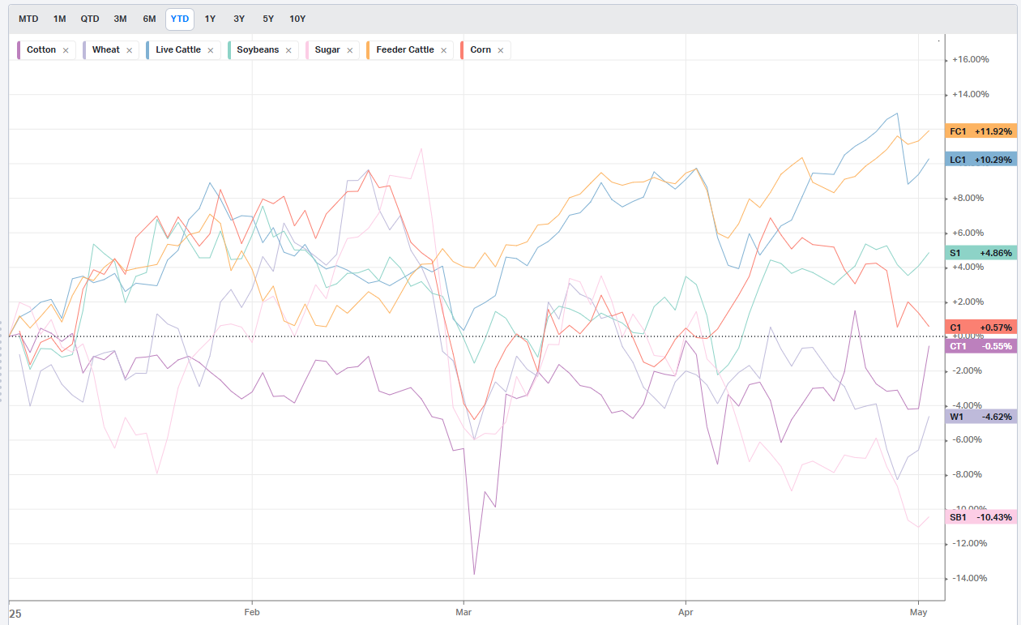
Task: Click the W1 -4.62% value tag
Action: 980,417
